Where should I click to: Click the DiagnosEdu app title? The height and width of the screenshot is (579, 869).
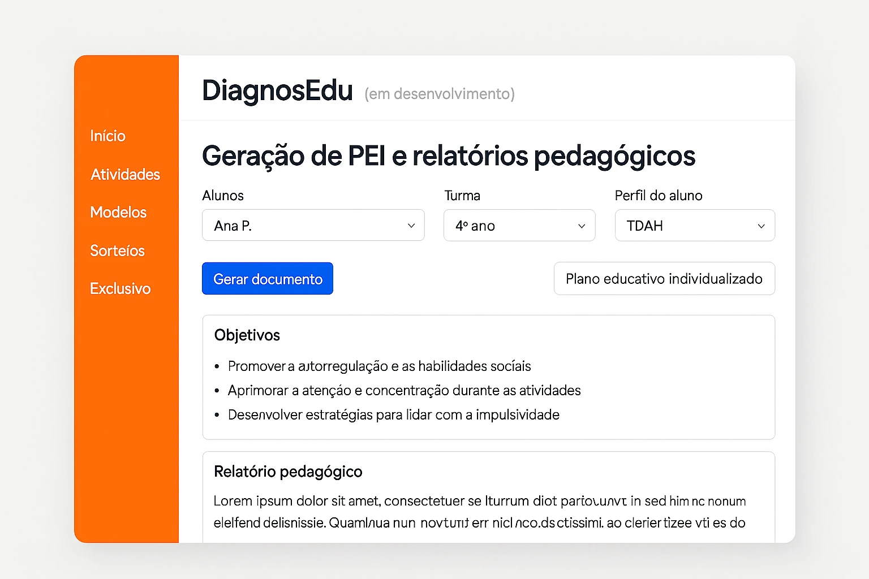[x=277, y=91]
